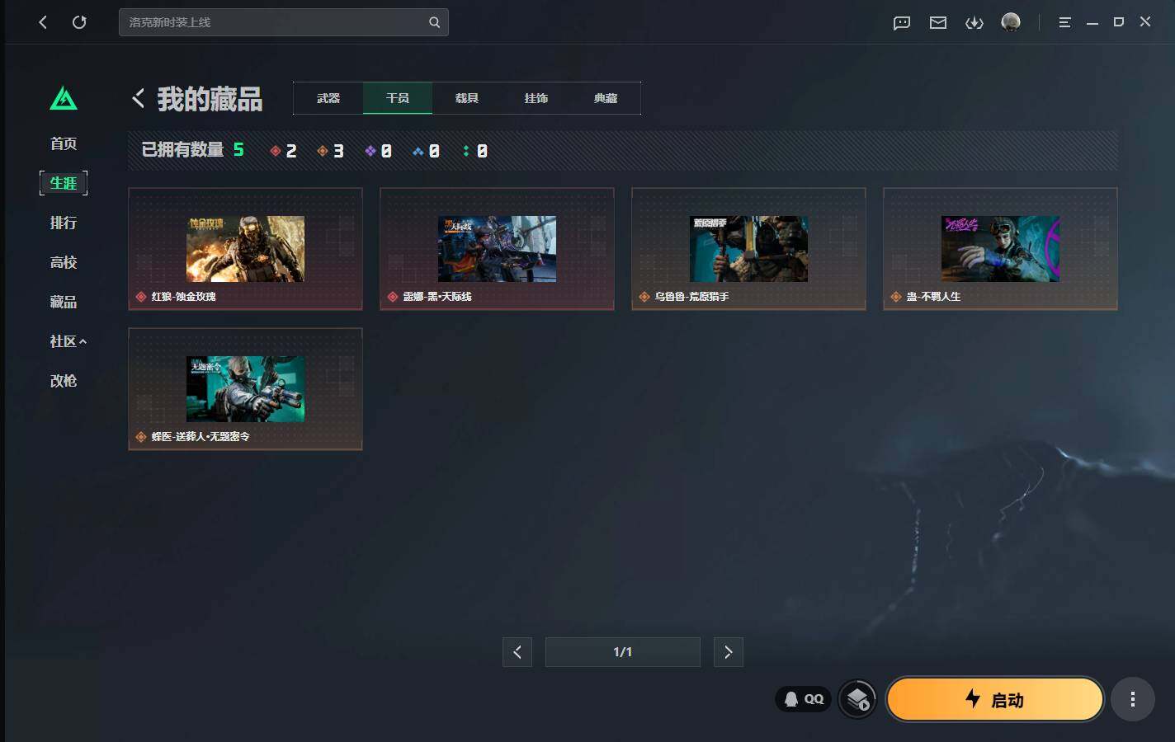Click the layers icon beside the QQ button
This screenshot has height=742, width=1175.
[x=857, y=699]
